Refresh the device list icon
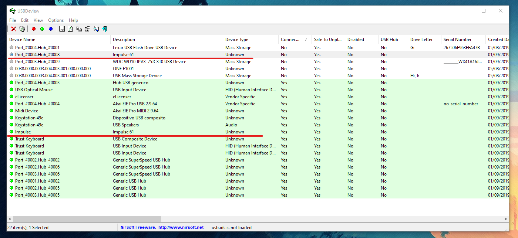Viewport: 518px width, 238px height. [70, 29]
